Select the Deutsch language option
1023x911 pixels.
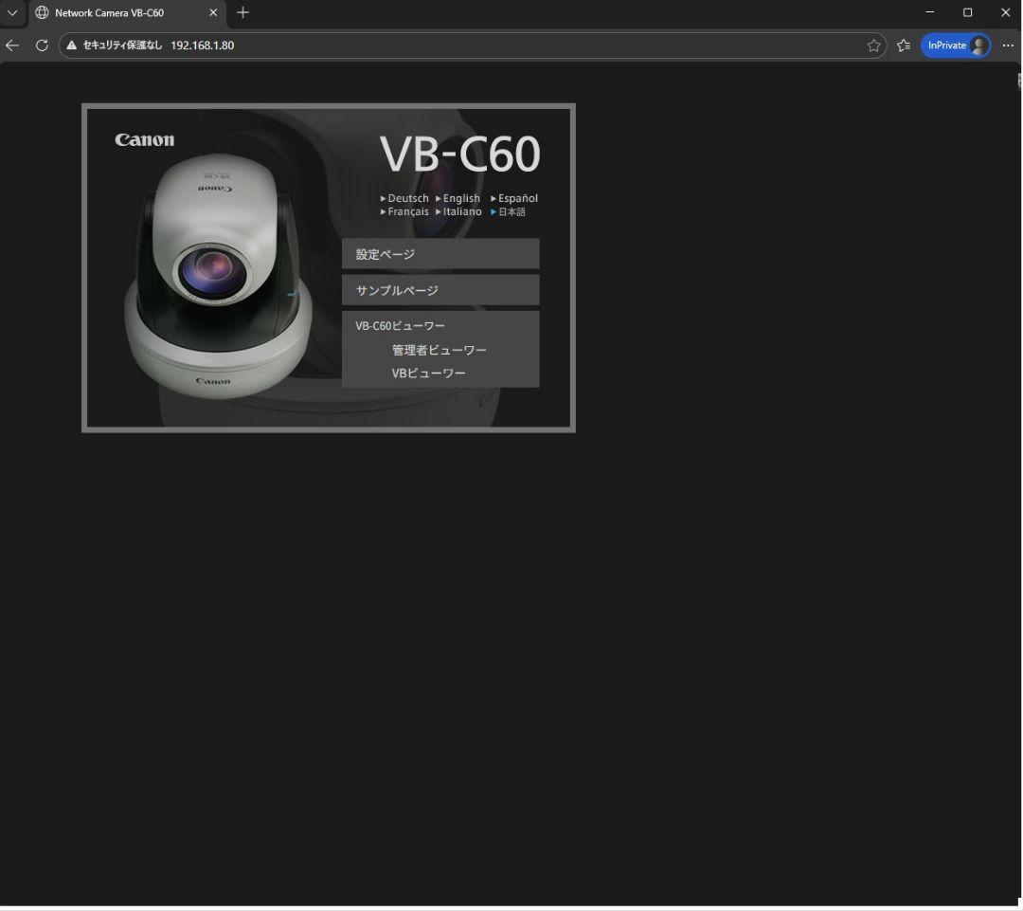(x=407, y=198)
